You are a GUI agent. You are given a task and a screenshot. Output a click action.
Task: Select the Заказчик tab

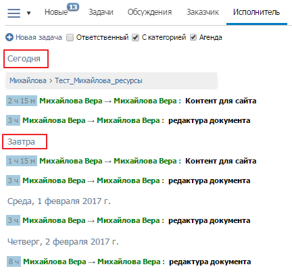click(203, 12)
